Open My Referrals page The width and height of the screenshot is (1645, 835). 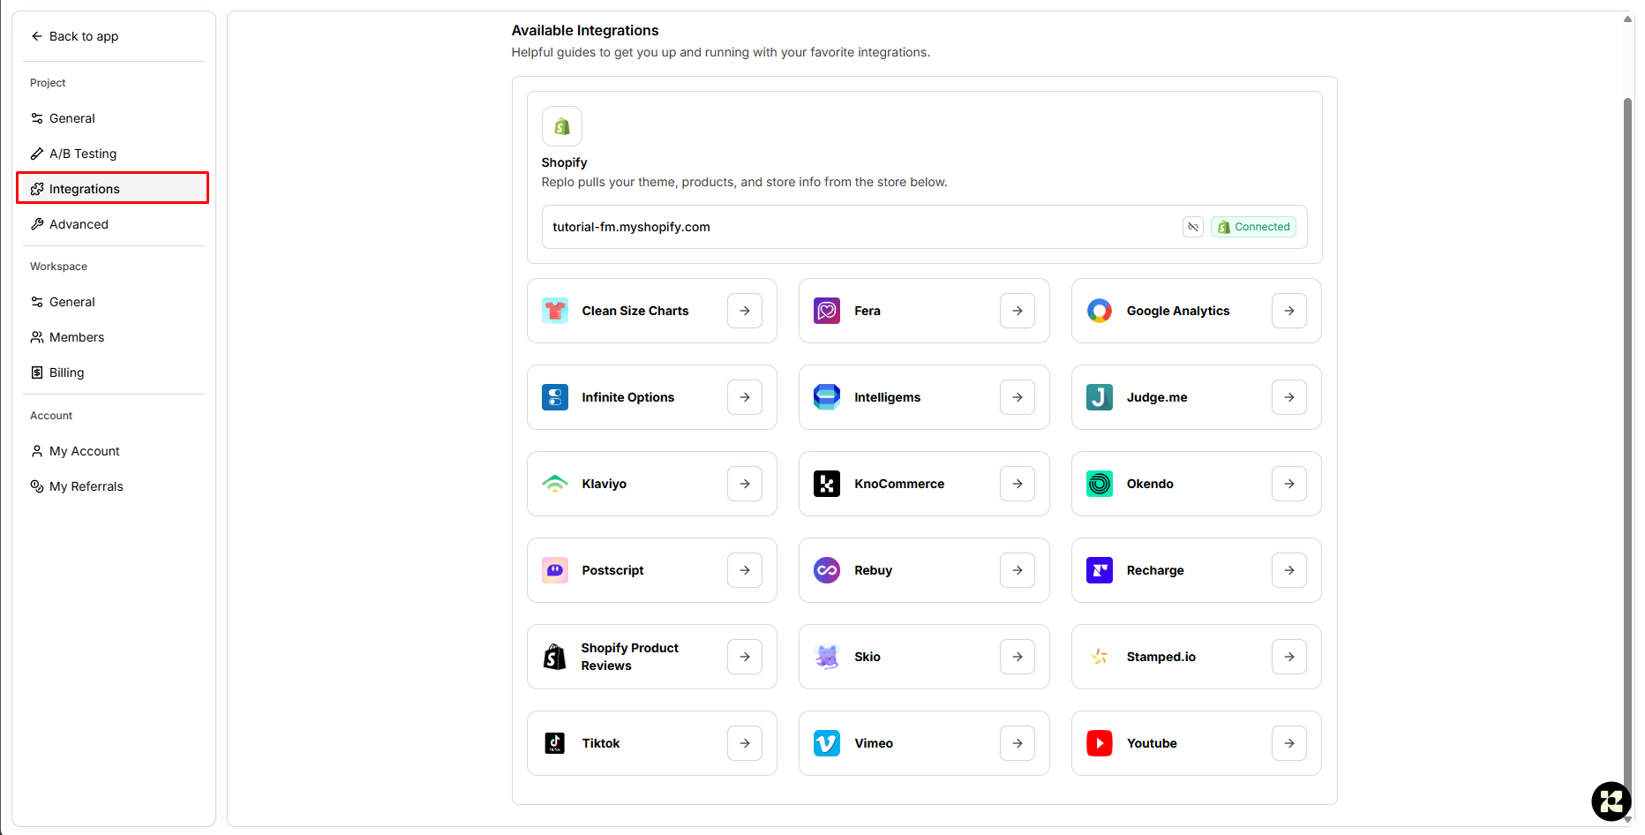tap(113, 486)
